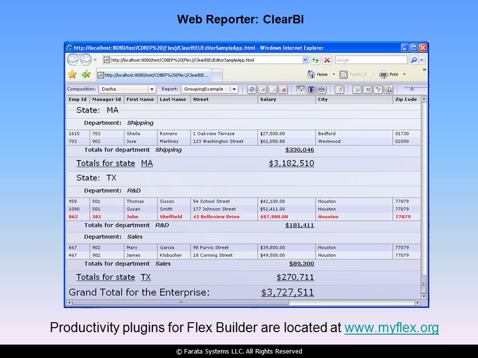Click the Salary column header

pos(287,99)
